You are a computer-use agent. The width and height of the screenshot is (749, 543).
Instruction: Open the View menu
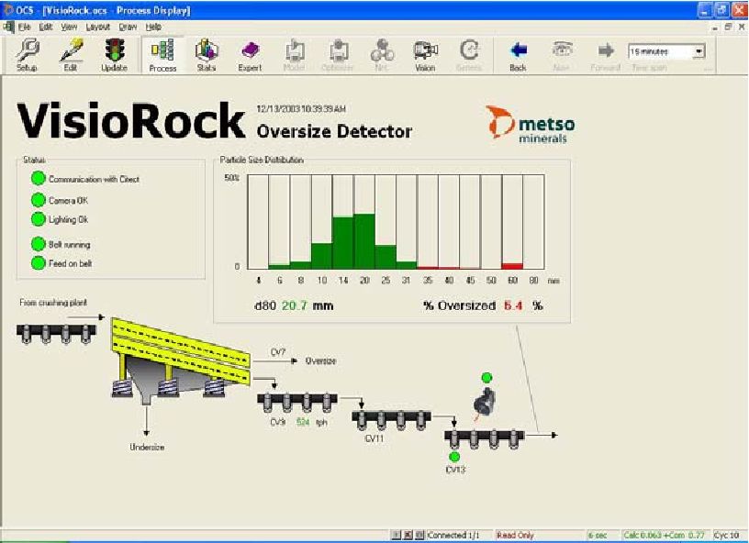[69, 28]
